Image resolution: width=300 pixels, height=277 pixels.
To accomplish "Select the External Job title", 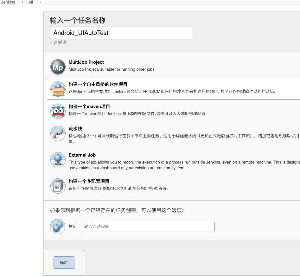I will click(82, 155).
